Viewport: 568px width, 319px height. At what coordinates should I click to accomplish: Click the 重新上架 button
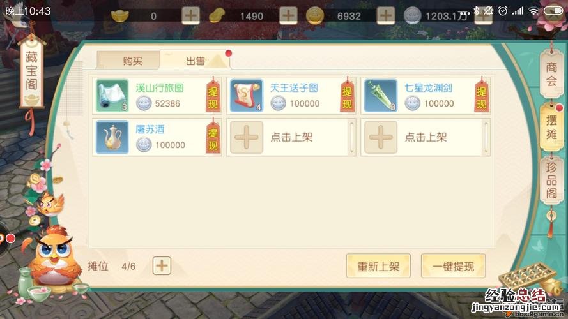tap(378, 266)
